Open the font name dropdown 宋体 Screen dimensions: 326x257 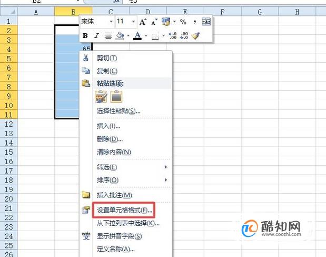(111, 22)
